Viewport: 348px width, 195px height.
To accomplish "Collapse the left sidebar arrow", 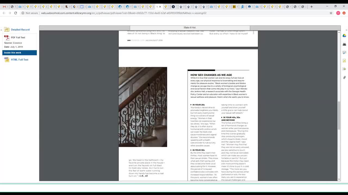I will click(x=1, y=30).
